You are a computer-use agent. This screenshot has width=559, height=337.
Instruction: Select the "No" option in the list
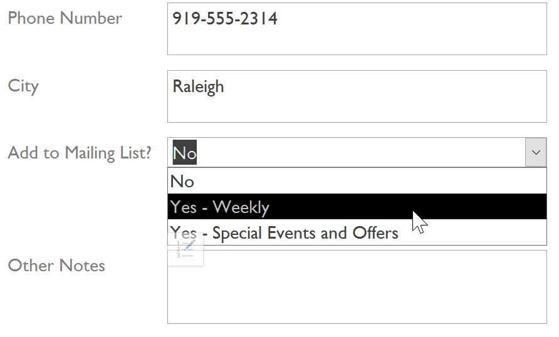[x=182, y=182]
